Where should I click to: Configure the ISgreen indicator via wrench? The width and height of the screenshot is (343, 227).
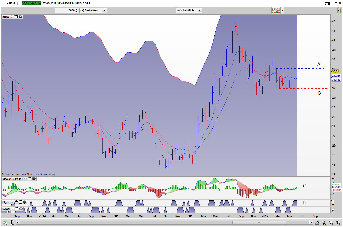tap(16, 202)
